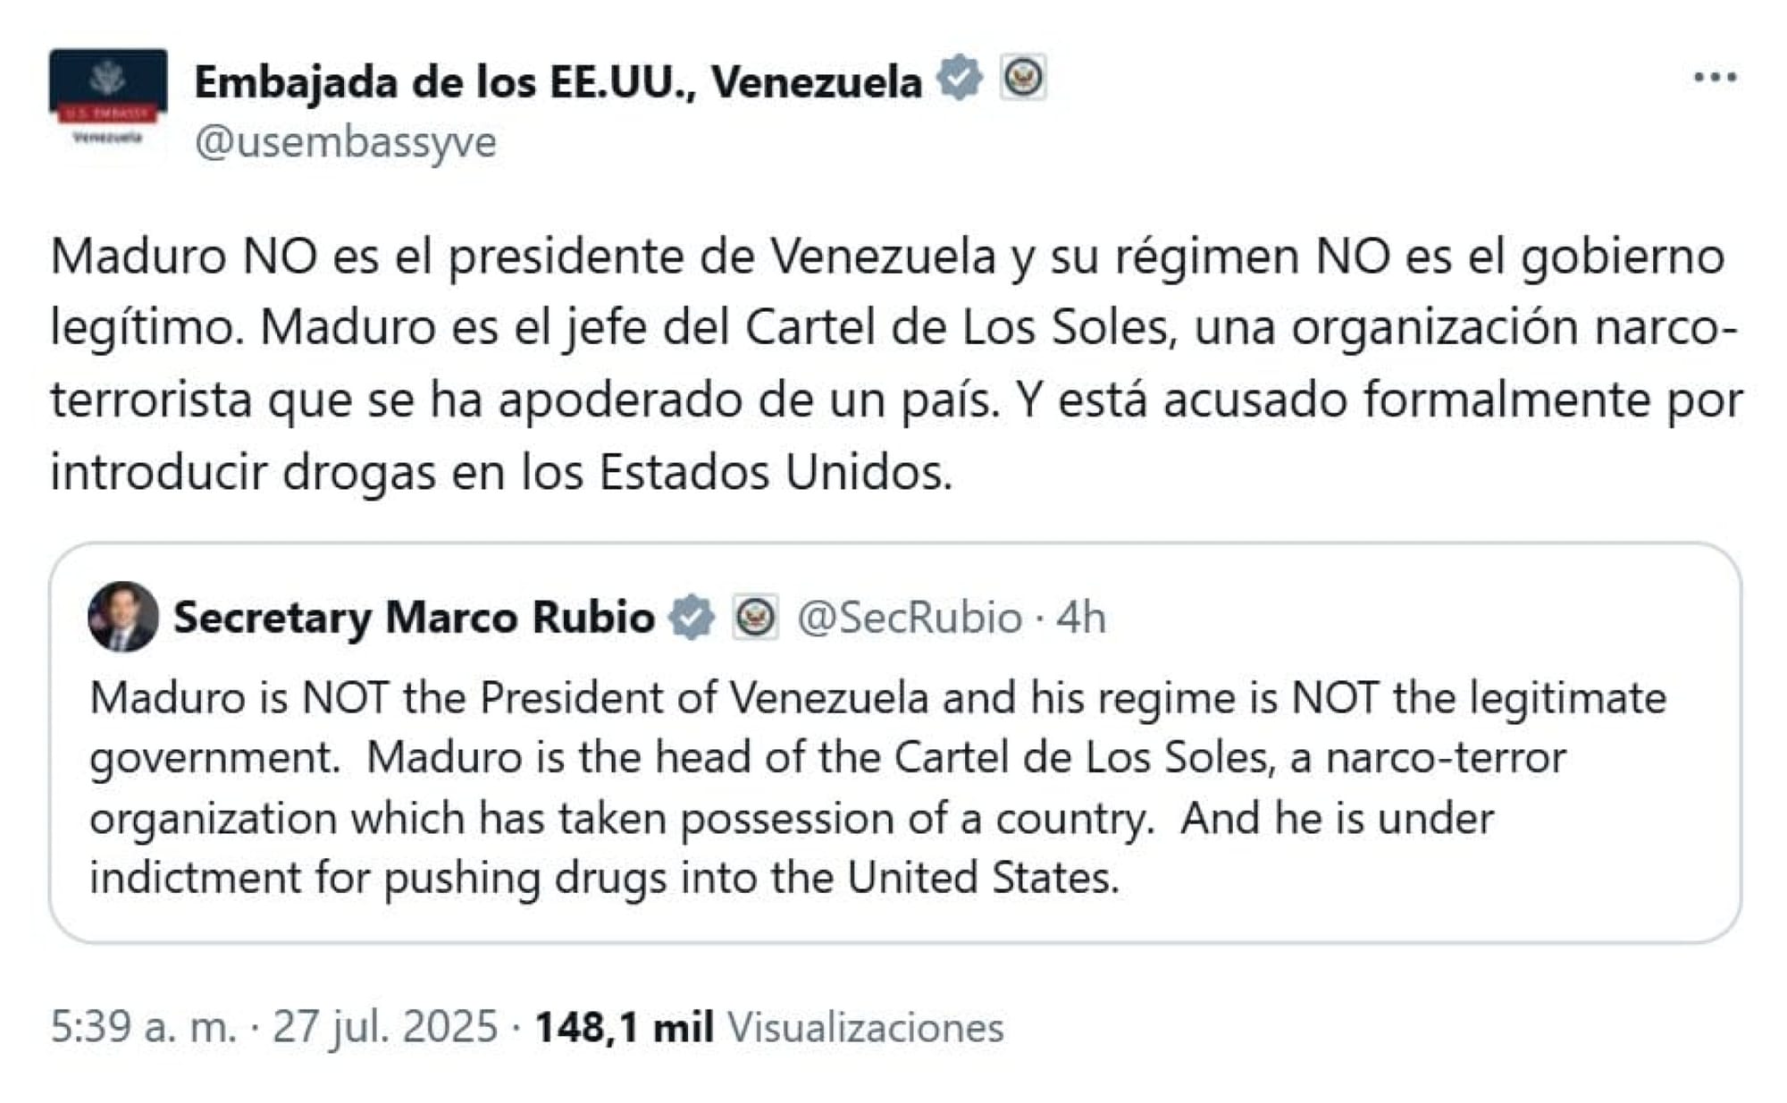
Task: Click the sentence "introducir drogas en los Estados Unidos"
Action: (x=500, y=473)
